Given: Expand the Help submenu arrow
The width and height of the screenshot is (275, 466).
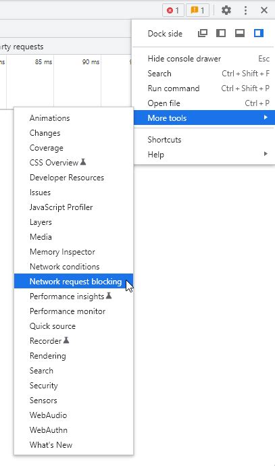Looking at the screenshot, I should pos(266,154).
